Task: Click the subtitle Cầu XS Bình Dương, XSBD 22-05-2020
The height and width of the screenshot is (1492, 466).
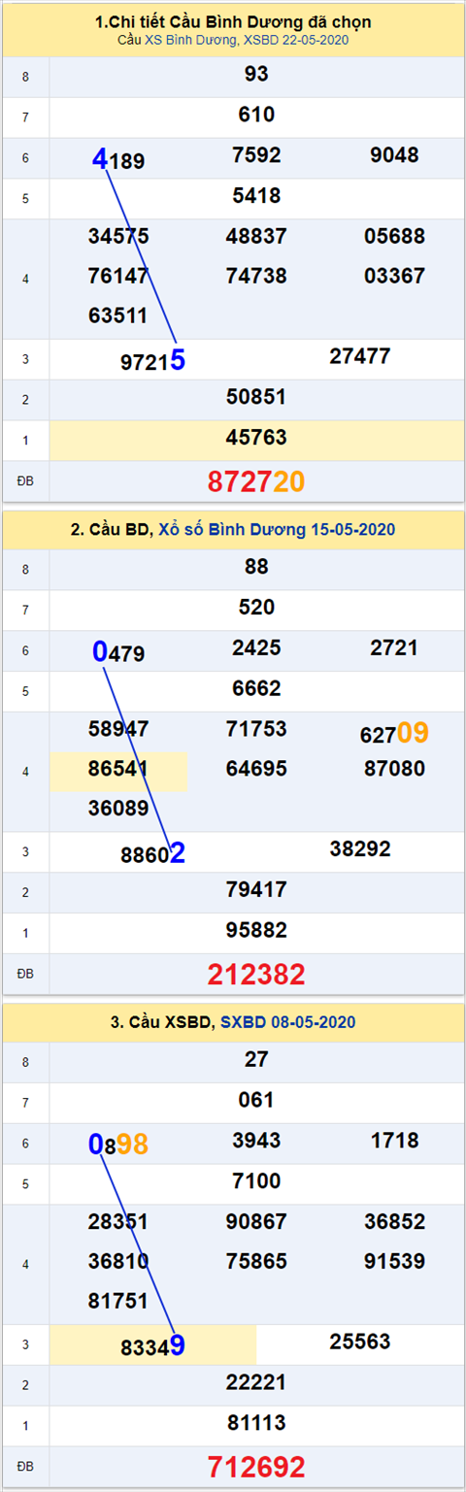Action: point(233,40)
